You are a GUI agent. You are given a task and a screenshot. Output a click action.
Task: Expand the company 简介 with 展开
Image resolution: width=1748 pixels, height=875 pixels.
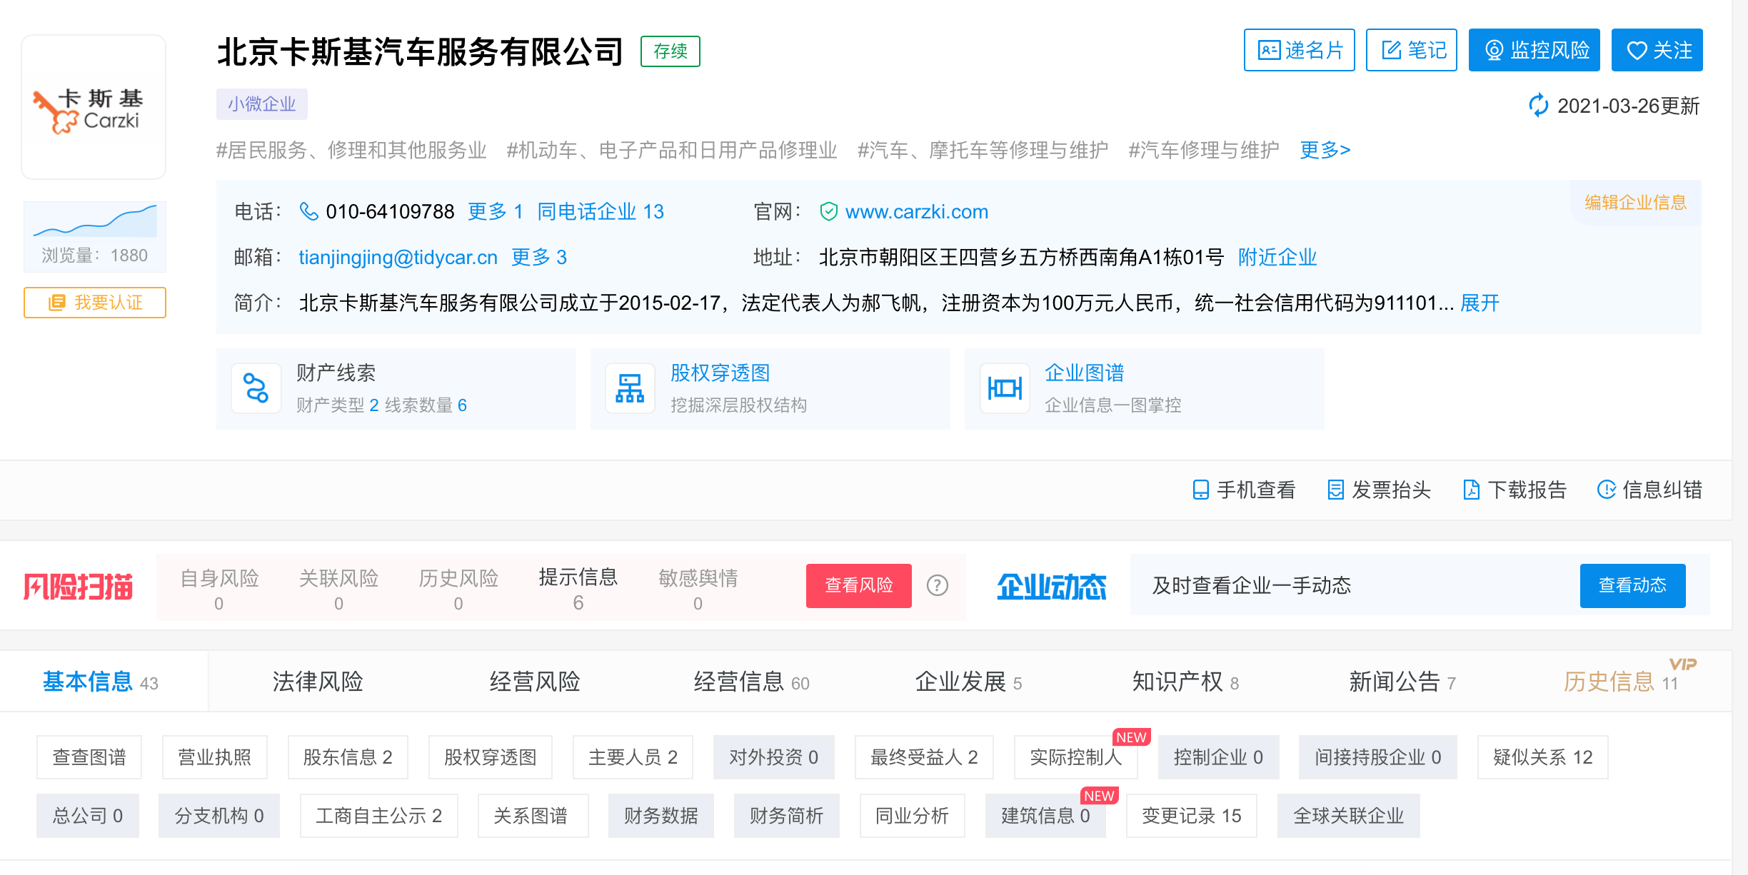(x=1480, y=303)
